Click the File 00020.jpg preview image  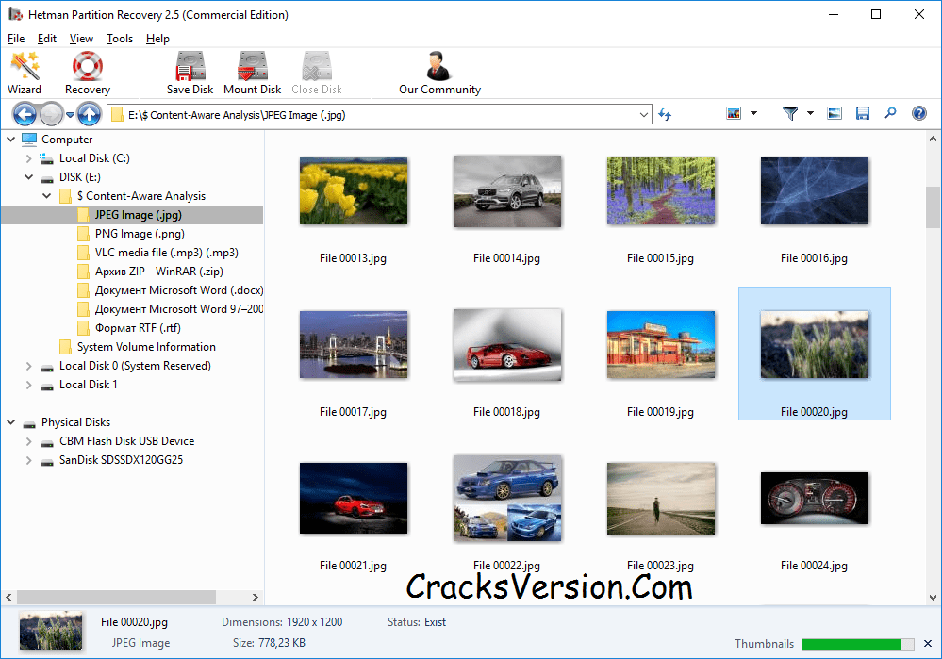pyautogui.click(x=51, y=632)
